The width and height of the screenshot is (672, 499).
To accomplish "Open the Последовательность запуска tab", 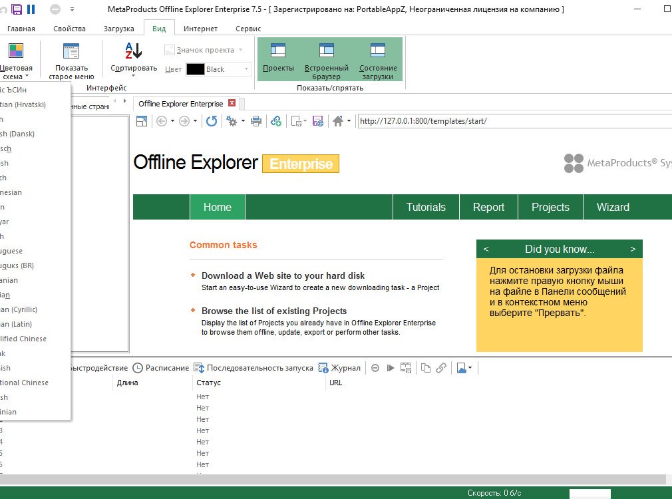I will pyautogui.click(x=253, y=368).
